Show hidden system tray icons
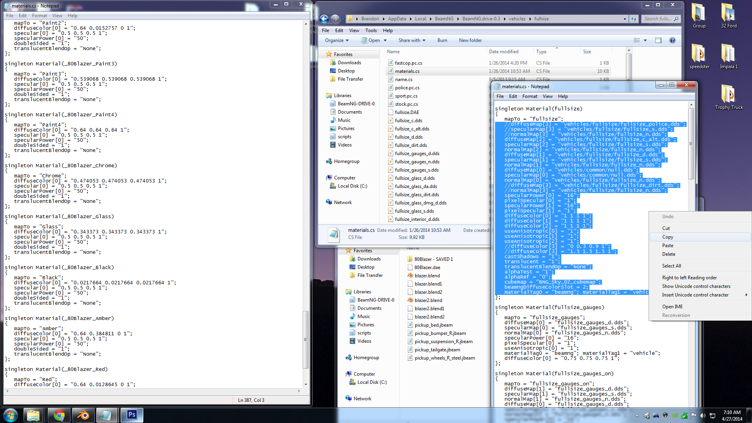 [x=637, y=416]
